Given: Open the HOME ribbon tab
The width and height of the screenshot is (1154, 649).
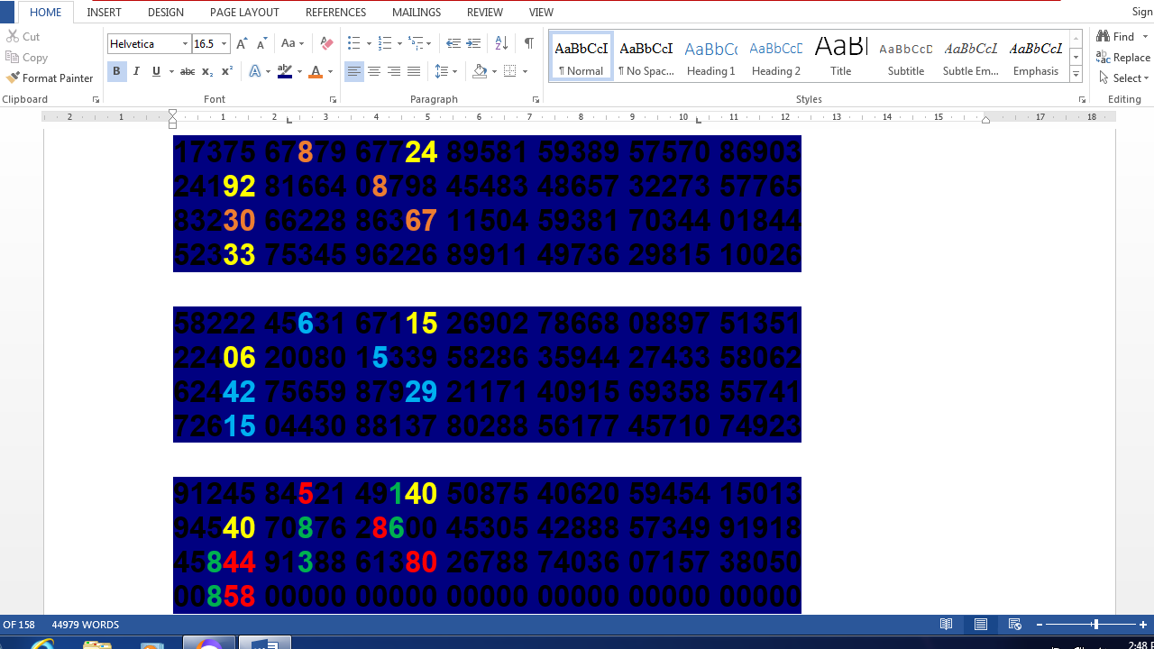Looking at the screenshot, I should 46,13.
